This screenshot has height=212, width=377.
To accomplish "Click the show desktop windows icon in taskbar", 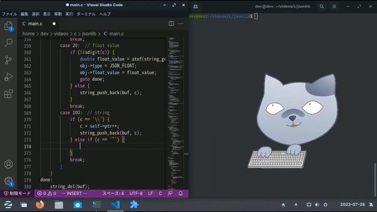I will [x=24, y=205].
